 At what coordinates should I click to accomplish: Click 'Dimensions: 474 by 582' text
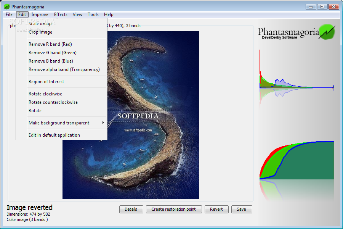28,214
